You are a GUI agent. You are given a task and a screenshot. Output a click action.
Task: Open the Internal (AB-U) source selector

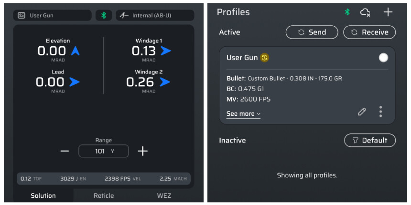[x=154, y=15]
